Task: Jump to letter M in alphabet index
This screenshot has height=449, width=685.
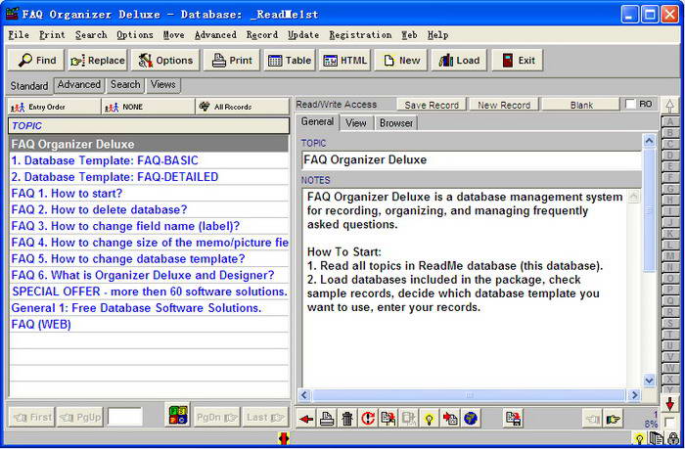Action: click(x=669, y=255)
